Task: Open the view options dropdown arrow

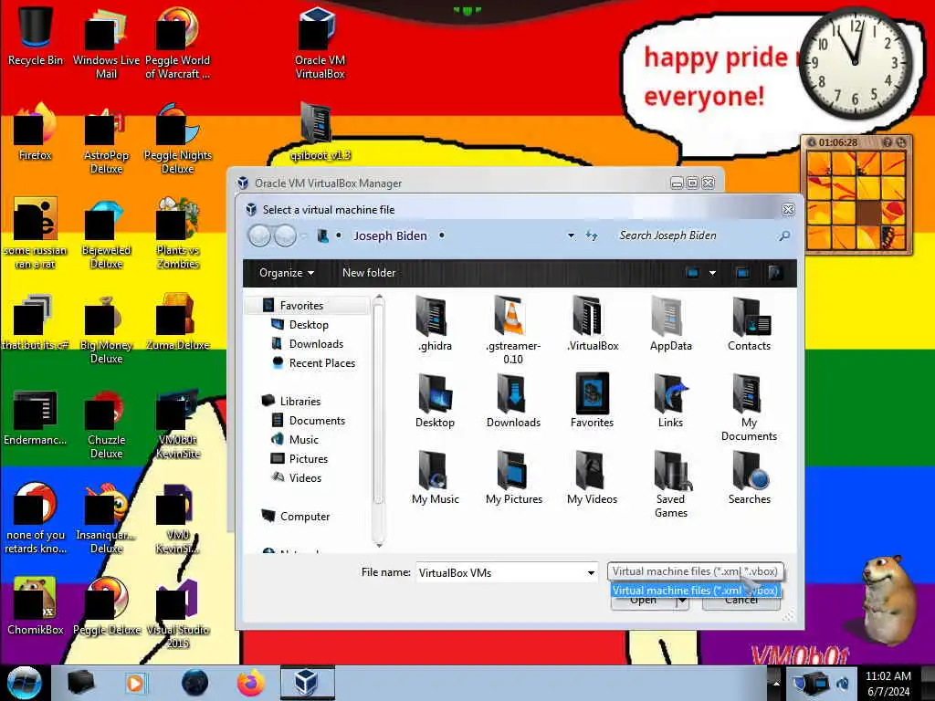Action: [712, 273]
